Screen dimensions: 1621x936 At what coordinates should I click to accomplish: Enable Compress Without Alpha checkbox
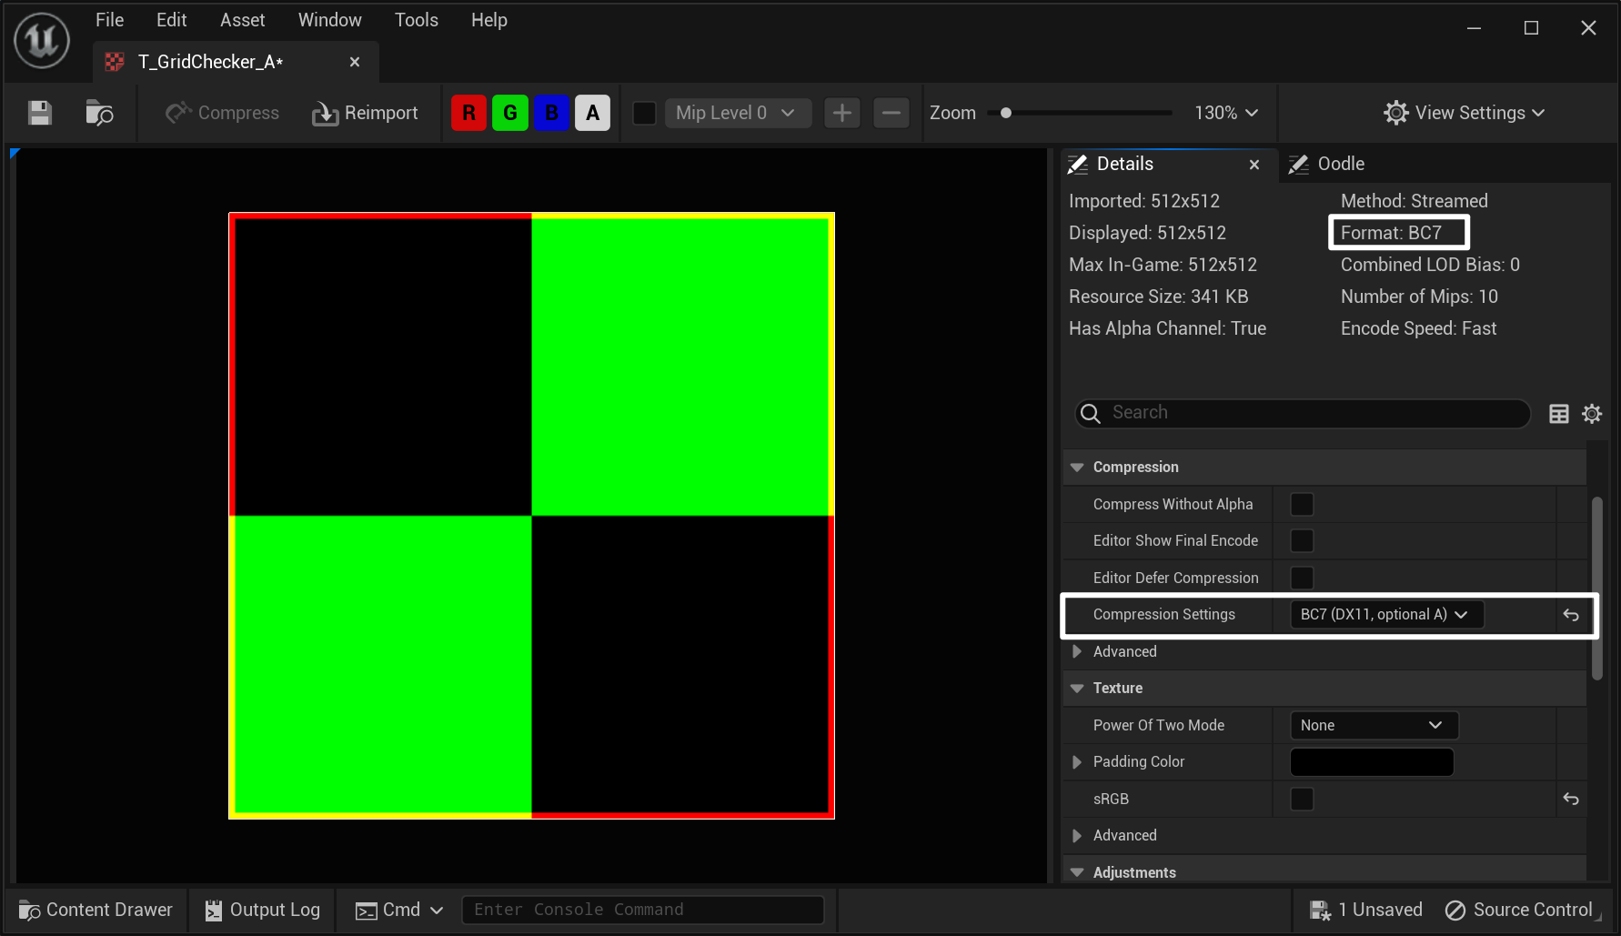[x=1302, y=504]
